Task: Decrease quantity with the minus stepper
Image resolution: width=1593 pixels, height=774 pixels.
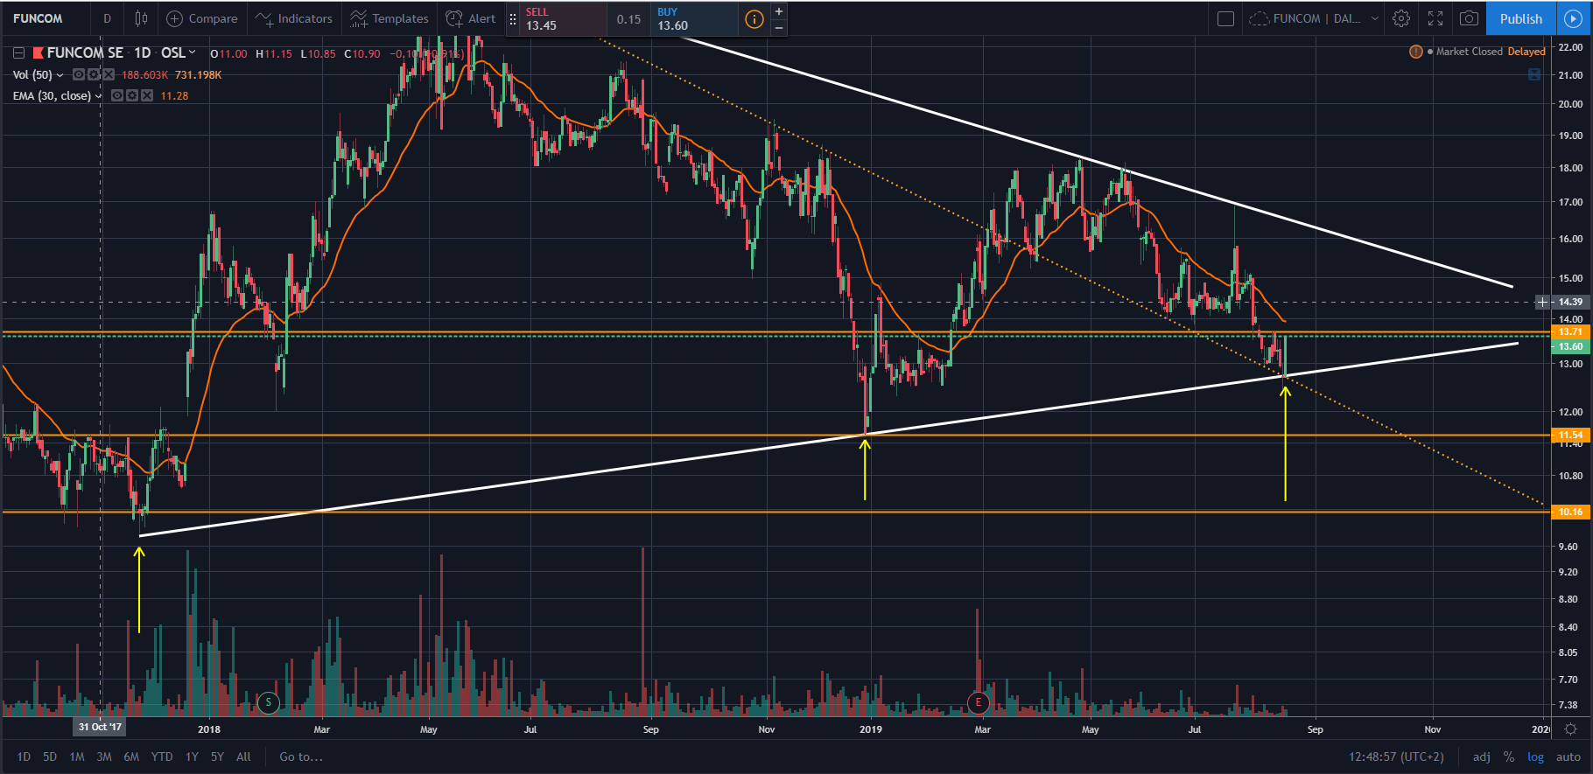Action: click(x=778, y=27)
